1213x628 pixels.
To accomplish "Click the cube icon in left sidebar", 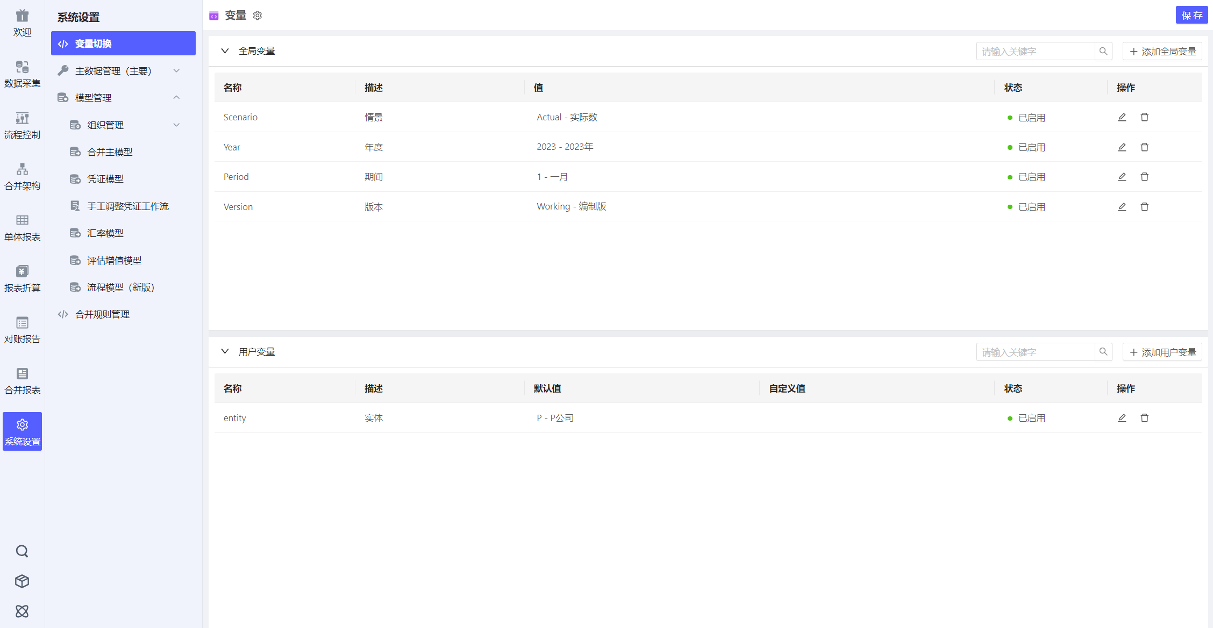I will coord(22,581).
